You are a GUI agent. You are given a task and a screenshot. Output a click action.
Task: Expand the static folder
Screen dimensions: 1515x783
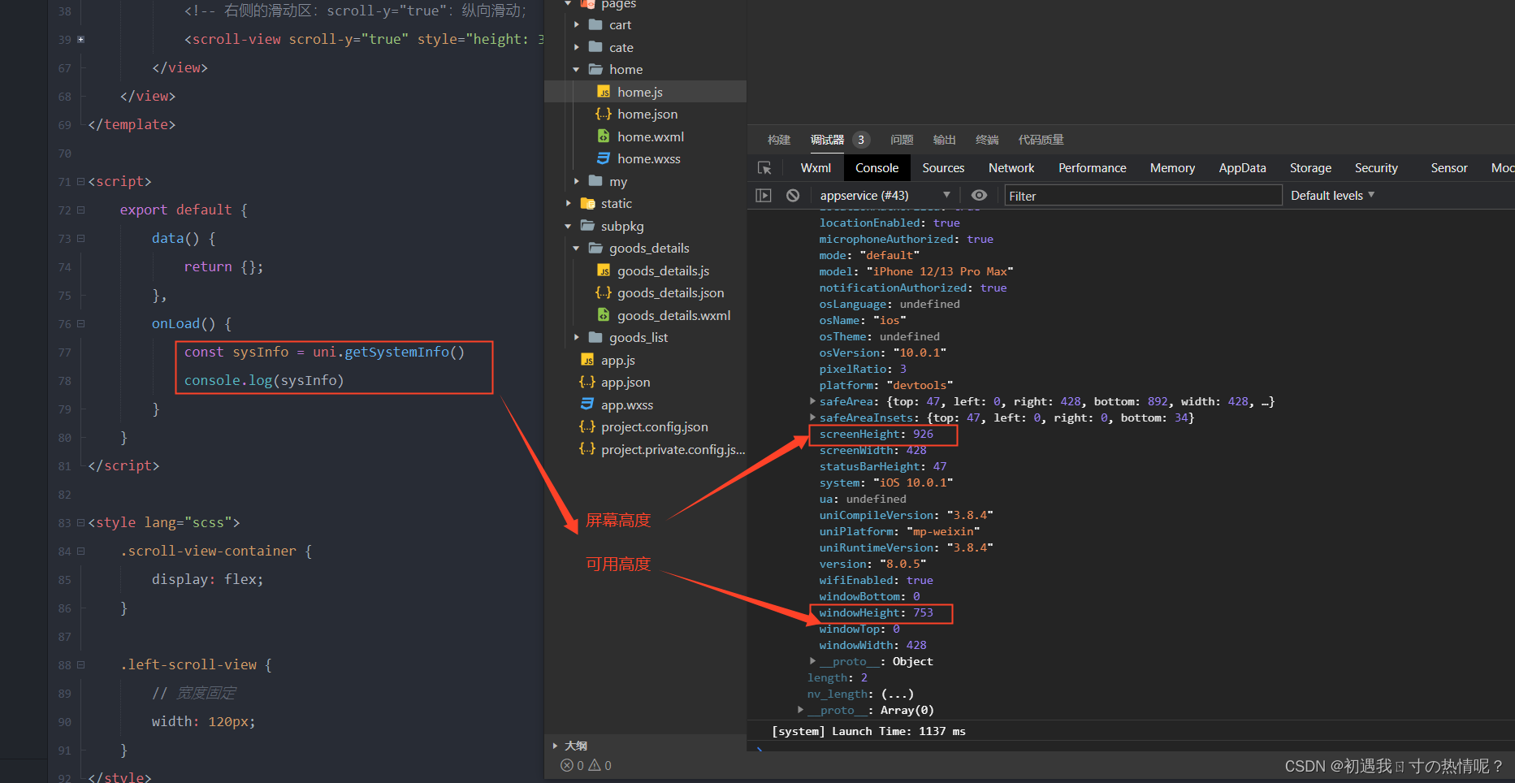click(569, 203)
